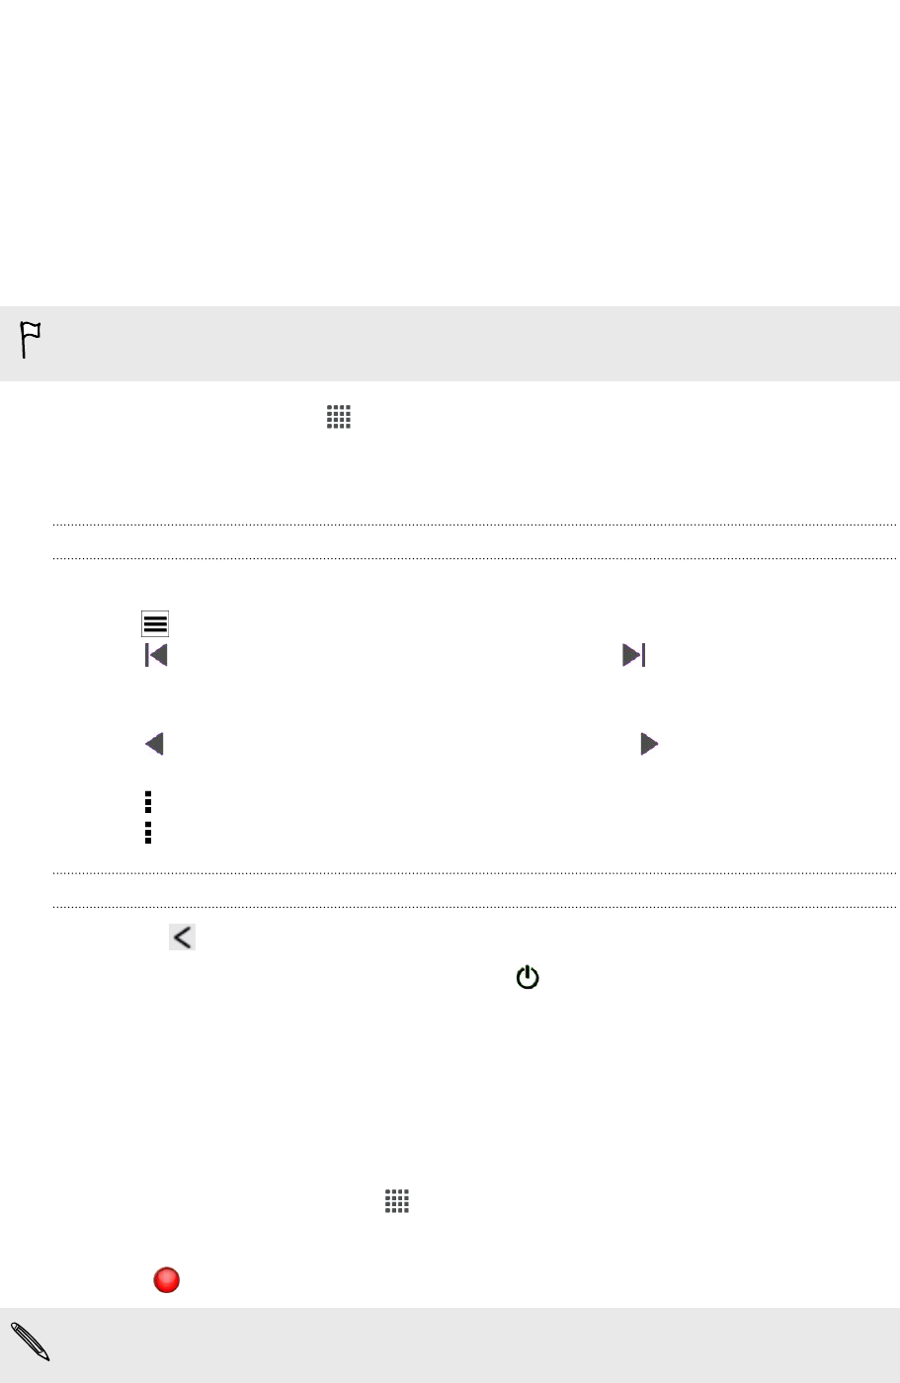Open the first three-dot overflow menu
The height and width of the screenshot is (1383, 900).
[148, 801]
